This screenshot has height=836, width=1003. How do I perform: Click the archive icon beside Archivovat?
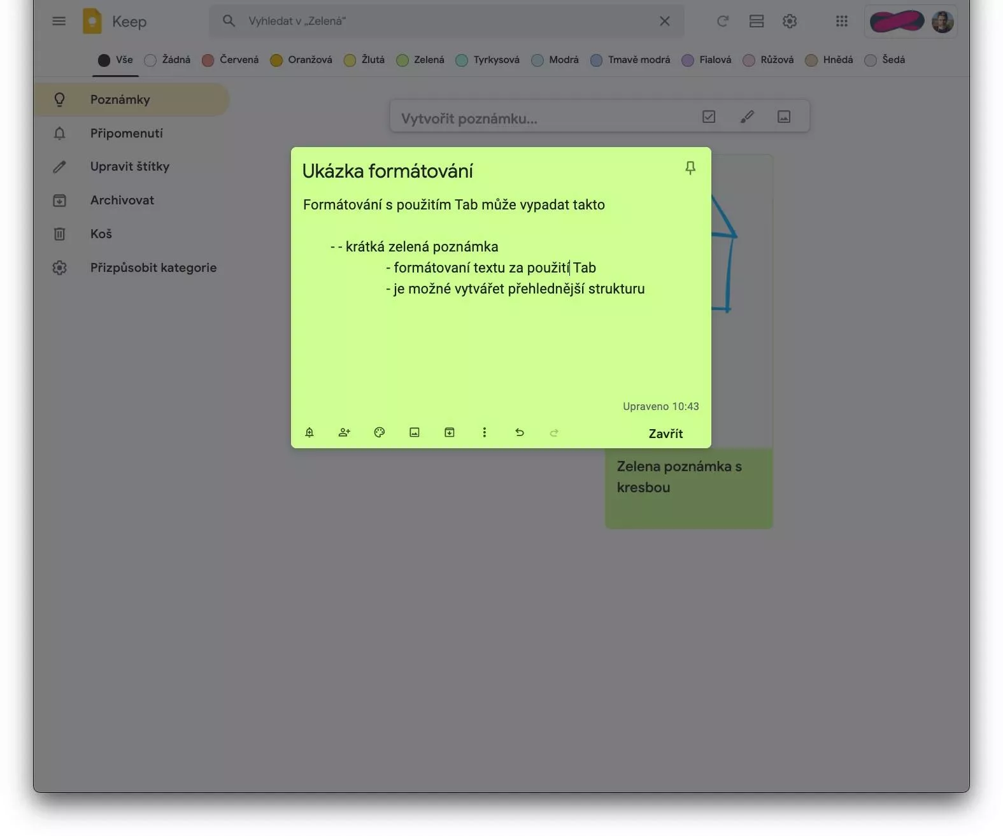pyautogui.click(x=59, y=201)
